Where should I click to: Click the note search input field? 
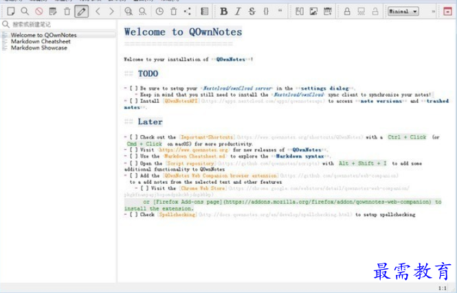(58, 24)
